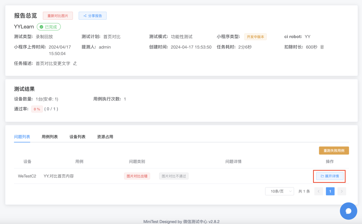The height and width of the screenshot is (224, 362).
Task: Click the deducted duration value 600秒
Action: point(312,47)
